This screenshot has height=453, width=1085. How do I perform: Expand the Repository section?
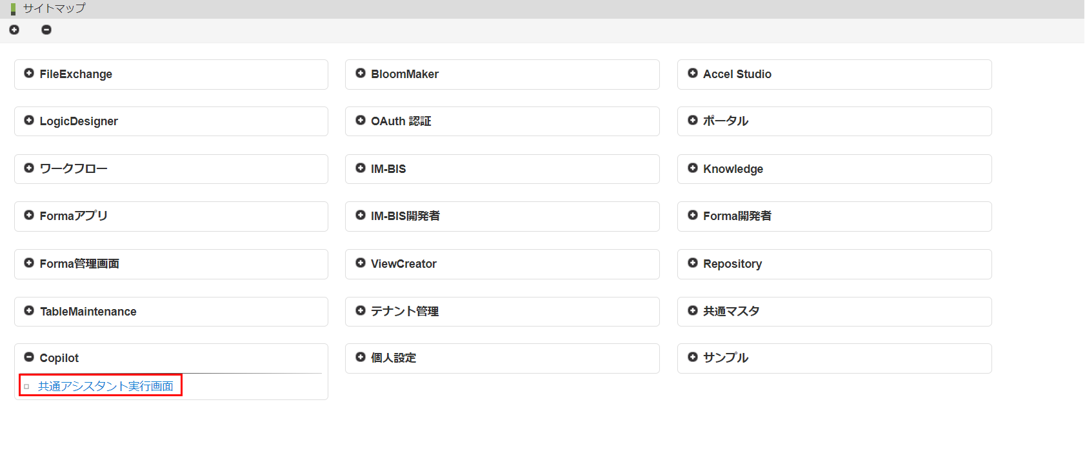(693, 263)
